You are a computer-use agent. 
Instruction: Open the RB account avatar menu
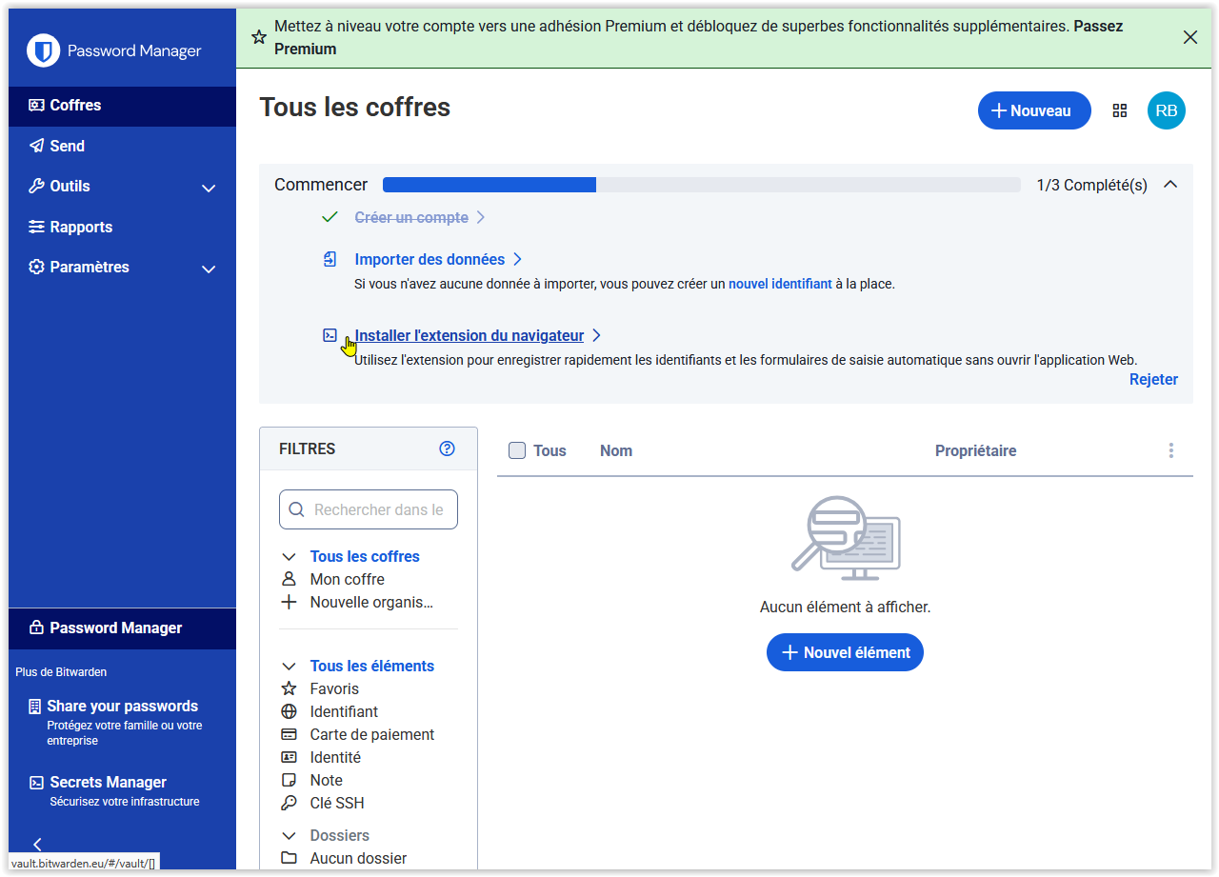[x=1167, y=110]
